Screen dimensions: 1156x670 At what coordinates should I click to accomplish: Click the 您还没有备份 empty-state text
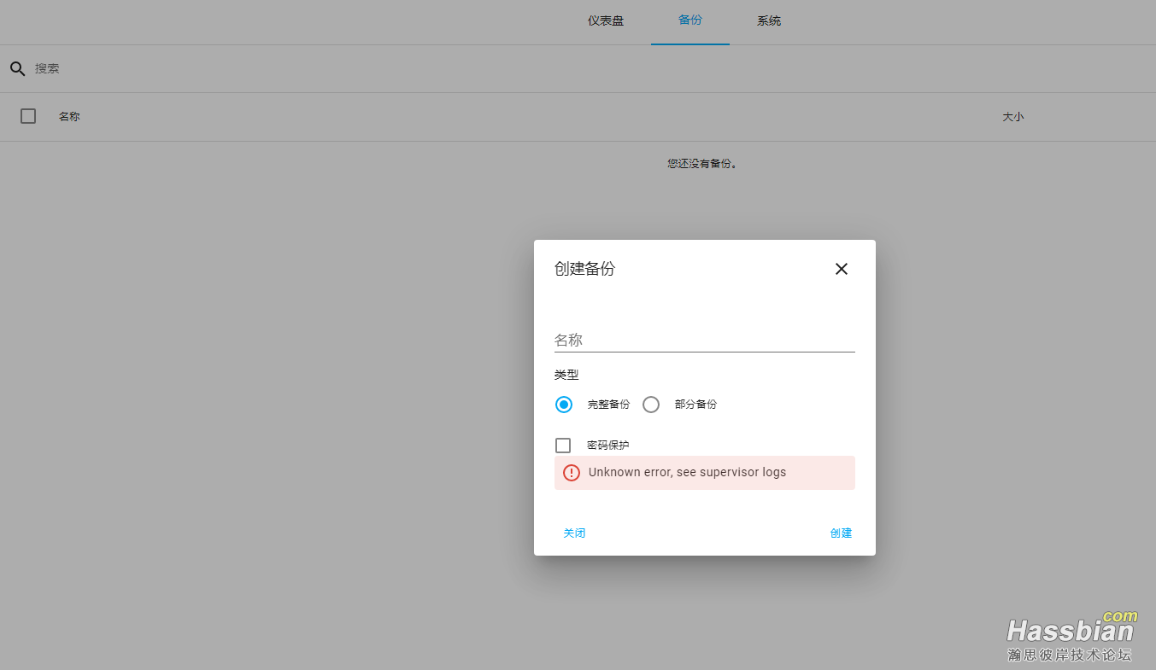pyautogui.click(x=701, y=163)
